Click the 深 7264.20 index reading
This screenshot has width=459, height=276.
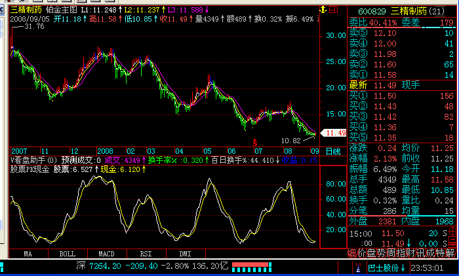coord(98,266)
